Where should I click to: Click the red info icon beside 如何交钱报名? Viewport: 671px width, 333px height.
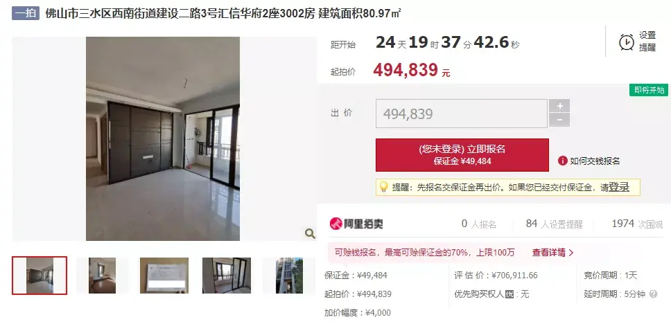562,161
